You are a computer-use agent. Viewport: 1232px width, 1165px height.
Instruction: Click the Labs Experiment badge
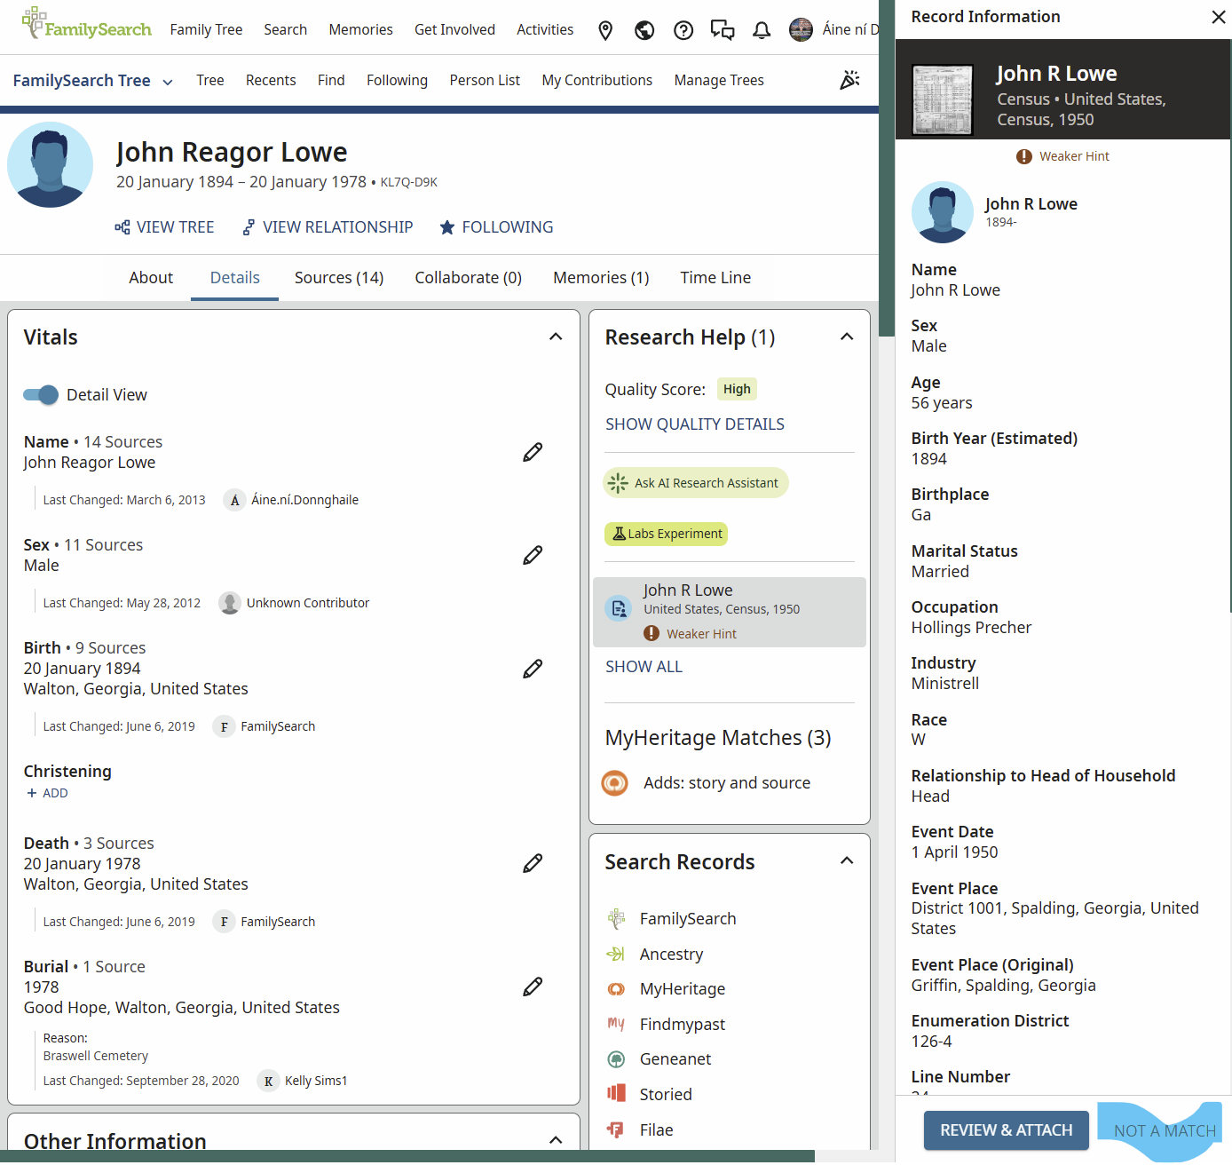(667, 534)
